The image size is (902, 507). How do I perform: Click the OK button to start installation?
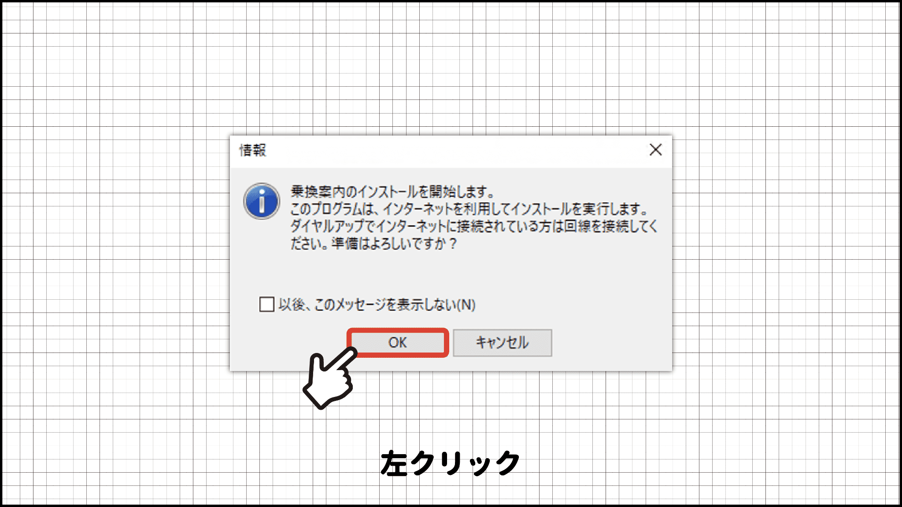(x=398, y=342)
